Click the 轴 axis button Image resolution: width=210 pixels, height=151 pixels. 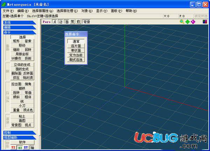tap(32, 148)
